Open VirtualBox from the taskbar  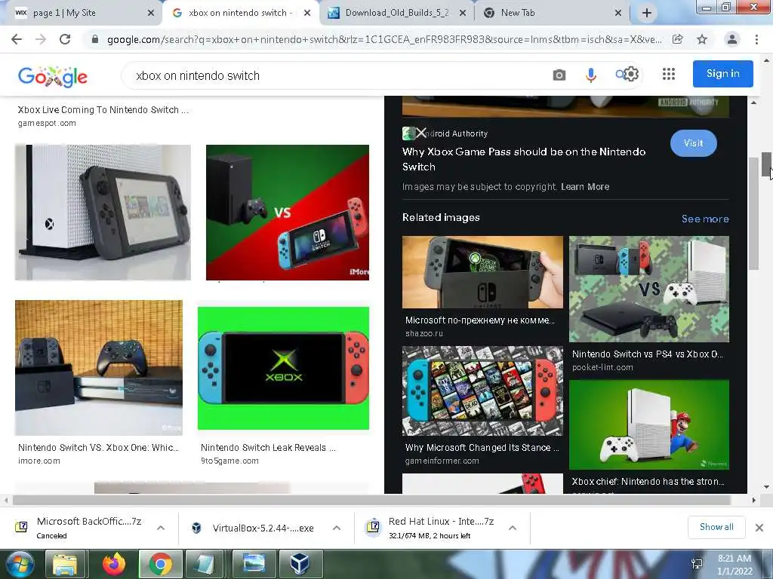300,564
